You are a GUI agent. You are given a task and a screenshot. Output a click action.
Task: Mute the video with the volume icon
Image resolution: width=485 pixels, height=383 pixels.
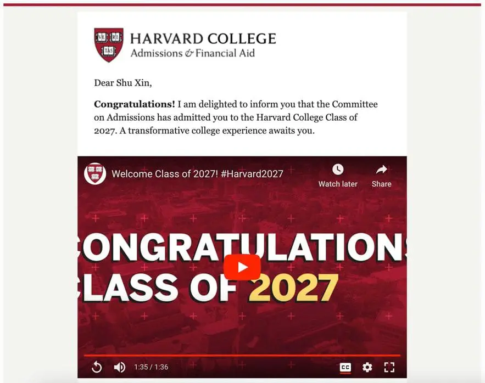click(x=120, y=367)
